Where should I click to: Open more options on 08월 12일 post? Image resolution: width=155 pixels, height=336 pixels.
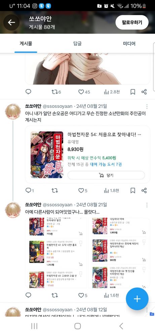147,310
